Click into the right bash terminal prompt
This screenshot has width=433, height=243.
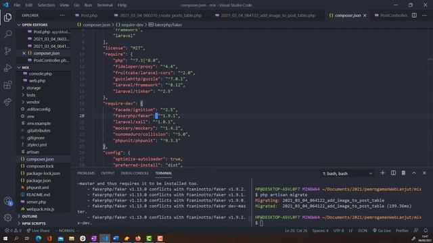coord(261,223)
